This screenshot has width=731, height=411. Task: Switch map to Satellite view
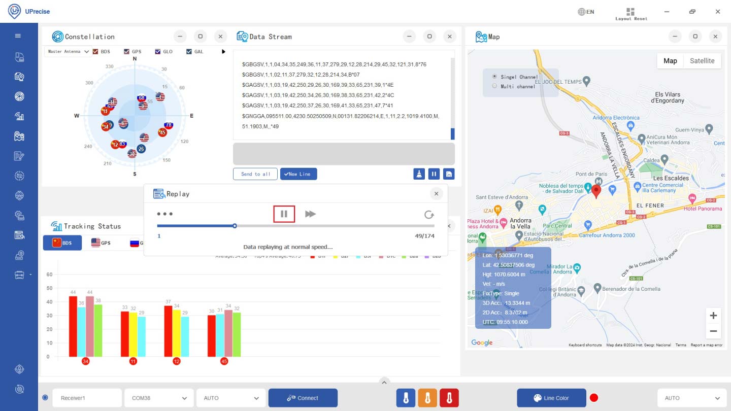coord(702,61)
